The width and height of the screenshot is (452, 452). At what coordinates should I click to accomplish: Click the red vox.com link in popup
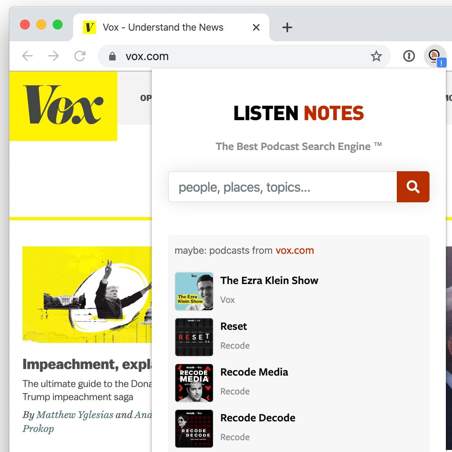pos(295,251)
